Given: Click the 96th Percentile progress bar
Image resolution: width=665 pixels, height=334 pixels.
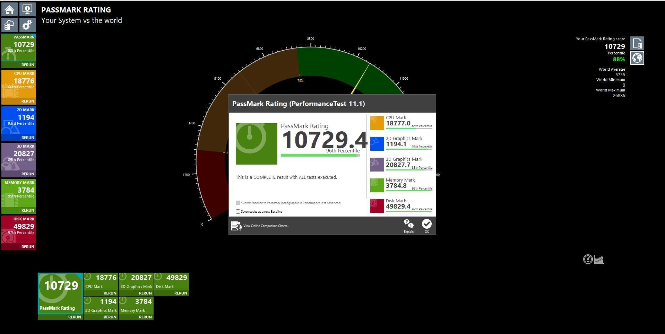Looking at the screenshot, I should pyautogui.click(x=320, y=155).
